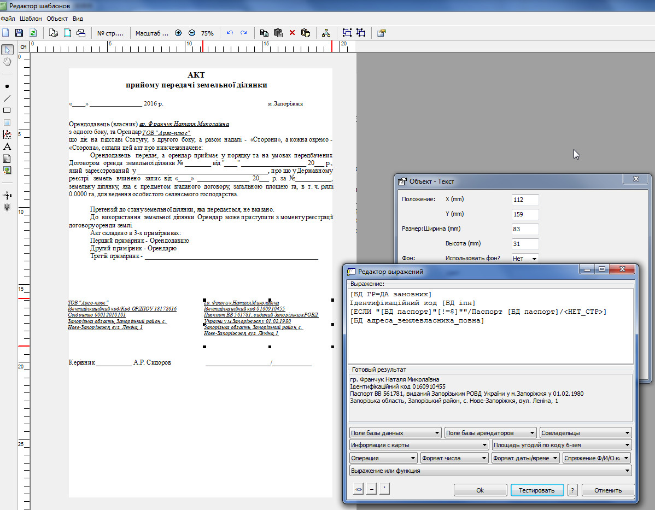Click the Высота (mm) field
Image resolution: width=655 pixels, height=510 pixels.
(525, 243)
